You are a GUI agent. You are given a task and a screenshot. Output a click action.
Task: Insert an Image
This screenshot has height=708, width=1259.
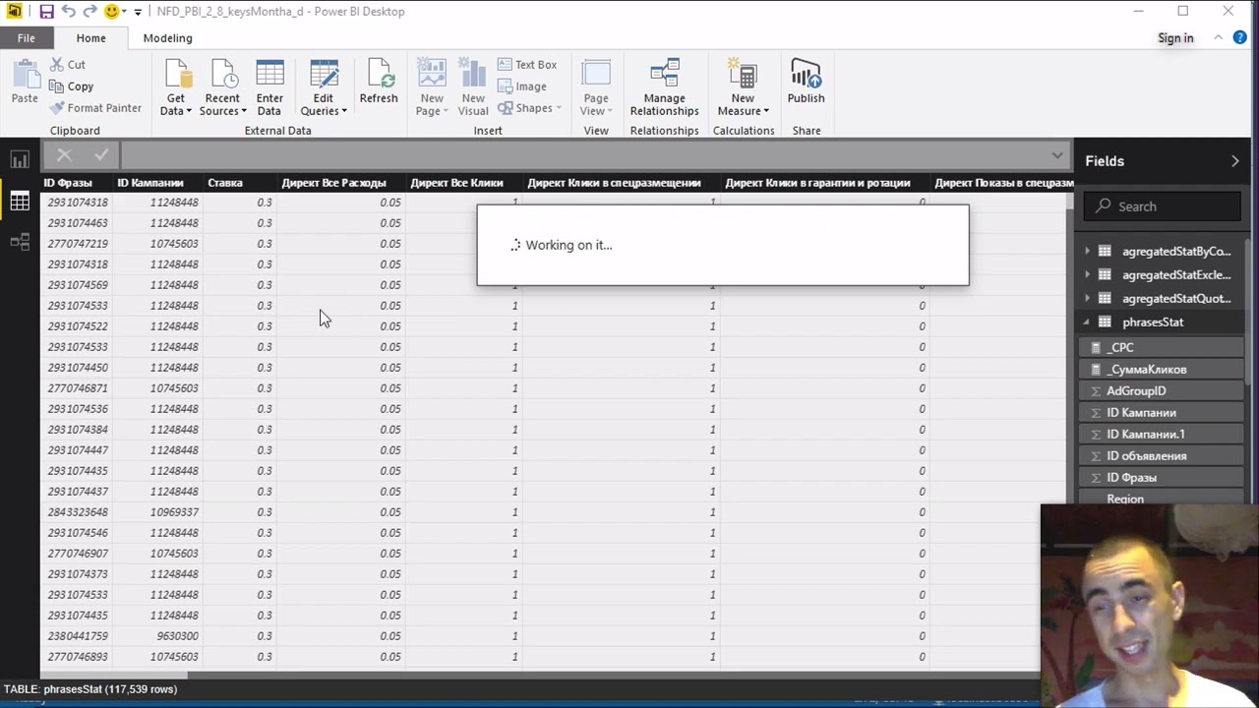pos(521,87)
